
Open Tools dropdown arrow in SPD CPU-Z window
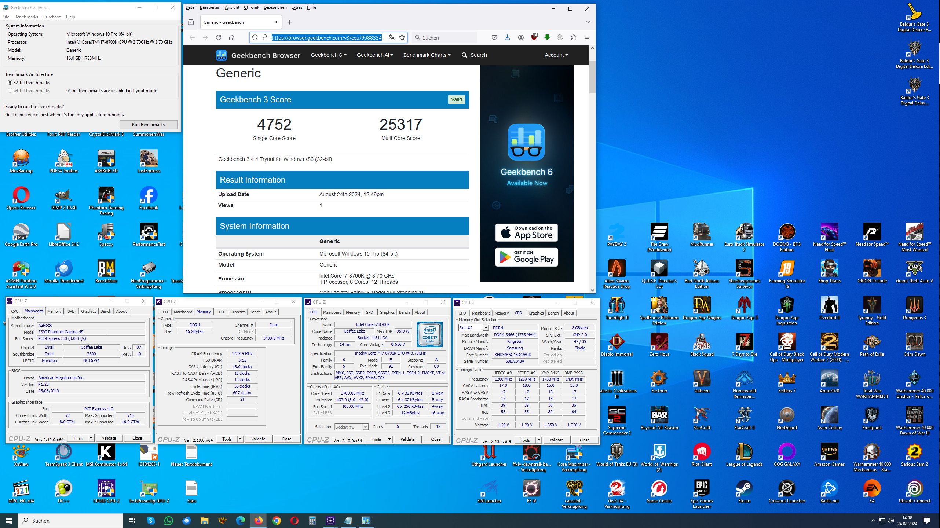(538, 440)
